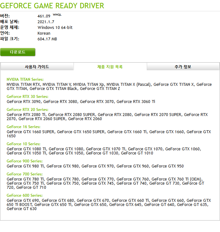Click GeForce GTX 1650 SUPER entry
Viewport: 220px width, 232px height.
[x=81, y=132]
